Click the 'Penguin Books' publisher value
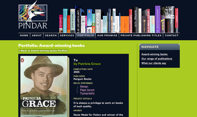Viewport: 197px width, 117px height. (x=82, y=79)
